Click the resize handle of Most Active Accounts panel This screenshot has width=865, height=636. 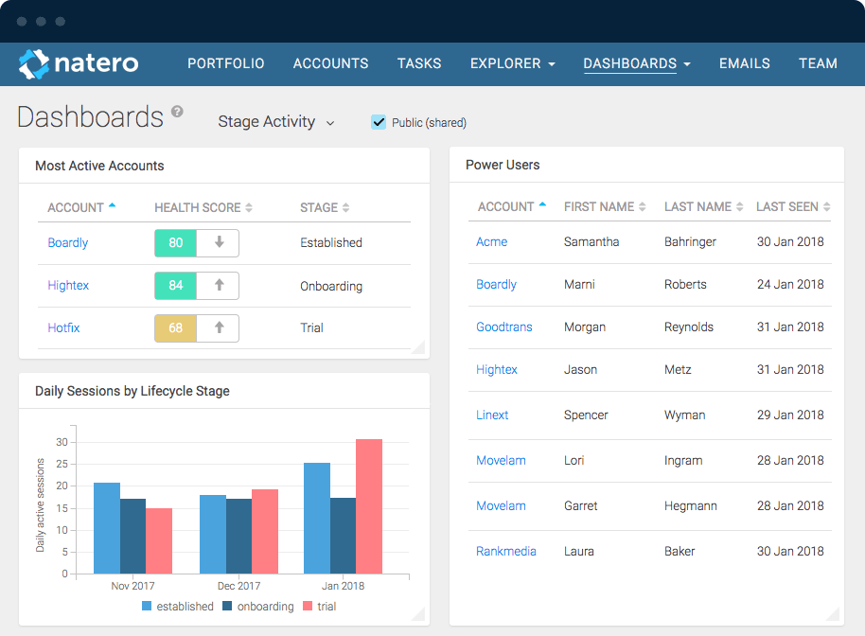click(419, 347)
